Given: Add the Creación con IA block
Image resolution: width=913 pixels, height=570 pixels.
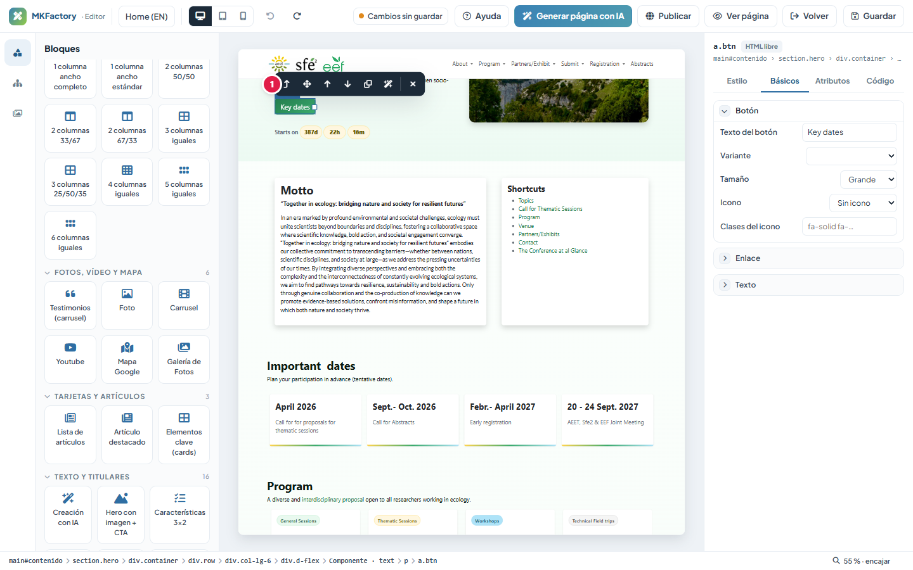Looking at the screenshot, I should pyautogui.click(x=68, y=515).
